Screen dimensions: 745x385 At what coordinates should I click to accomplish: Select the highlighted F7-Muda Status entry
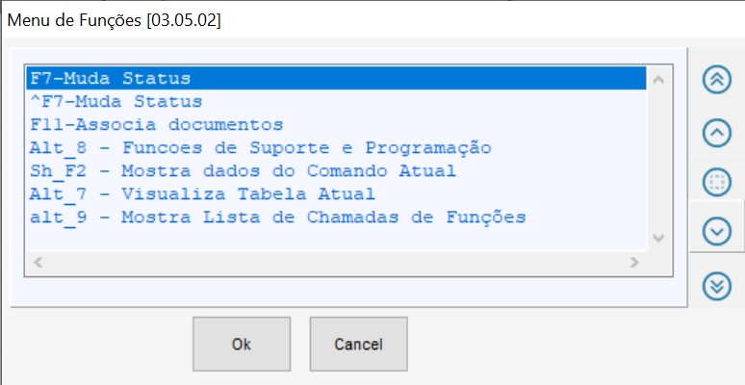click(x=111, y=78)
